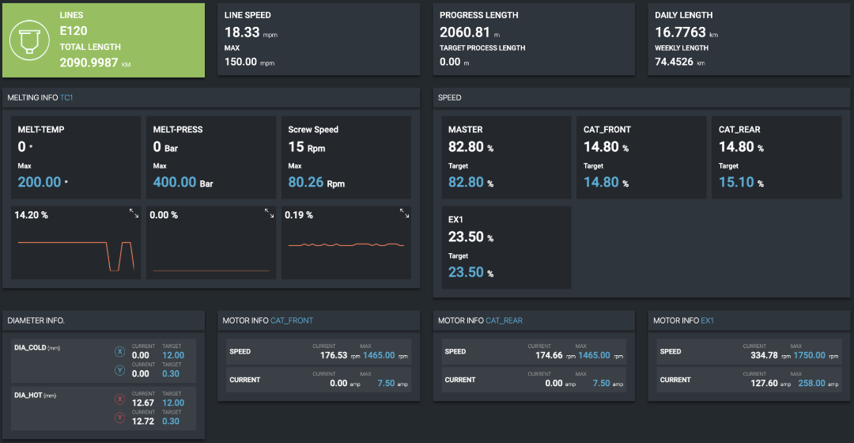Click the 0.00 % melt-press percentage
The height and width of the screenshot is (443, 854).
tap(164, 215)
